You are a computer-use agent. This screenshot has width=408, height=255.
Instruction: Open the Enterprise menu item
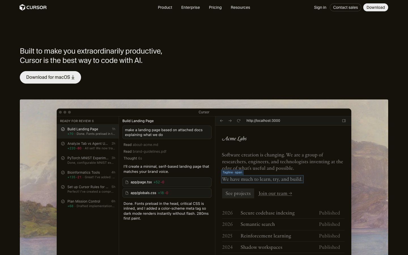point(190,7)
